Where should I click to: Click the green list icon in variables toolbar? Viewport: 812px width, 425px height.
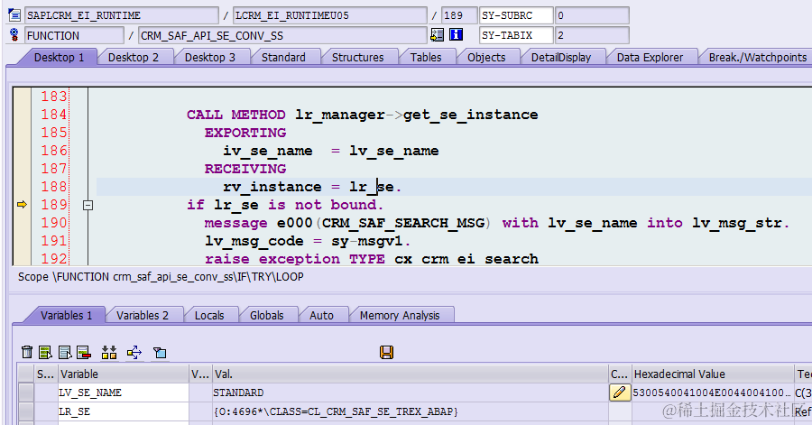click(46, 353)
